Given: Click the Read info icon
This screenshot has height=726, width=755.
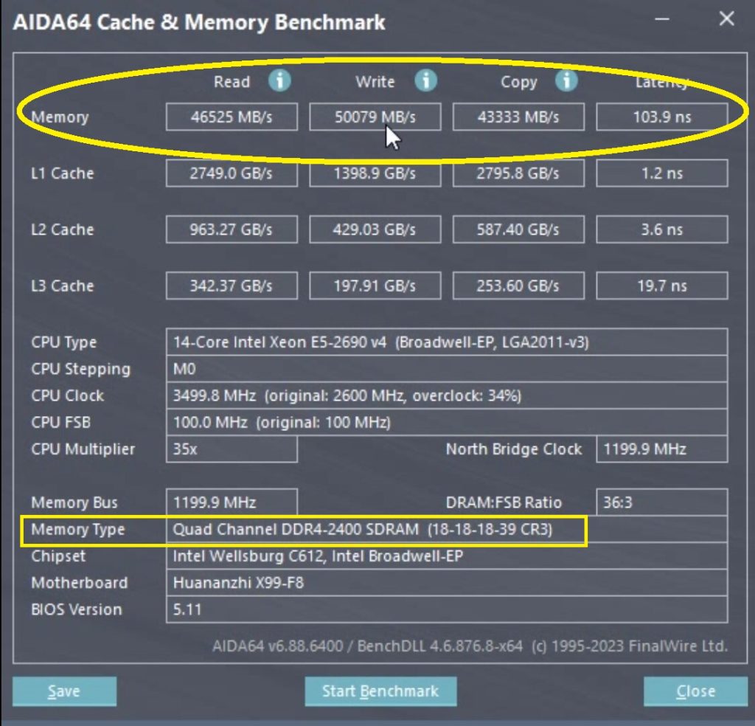Looking at the screenshot, I should coord(279,80).
